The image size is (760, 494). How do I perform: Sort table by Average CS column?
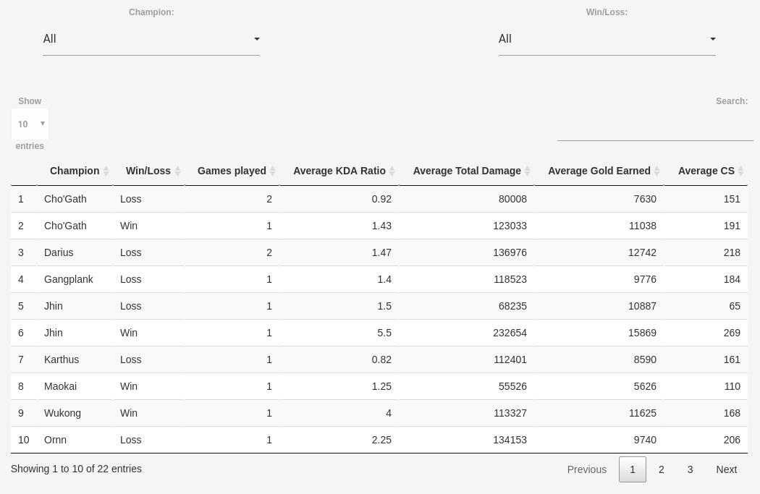pyautogui.click(x=706, y=171)
